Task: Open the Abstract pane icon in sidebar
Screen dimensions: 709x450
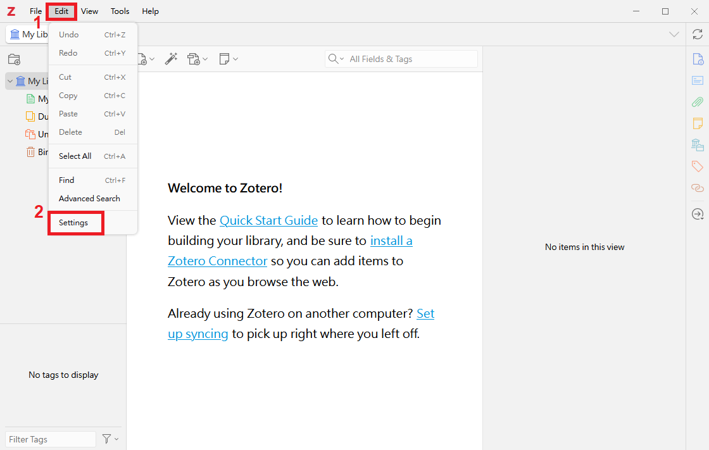Action: (x=697, y=80)
